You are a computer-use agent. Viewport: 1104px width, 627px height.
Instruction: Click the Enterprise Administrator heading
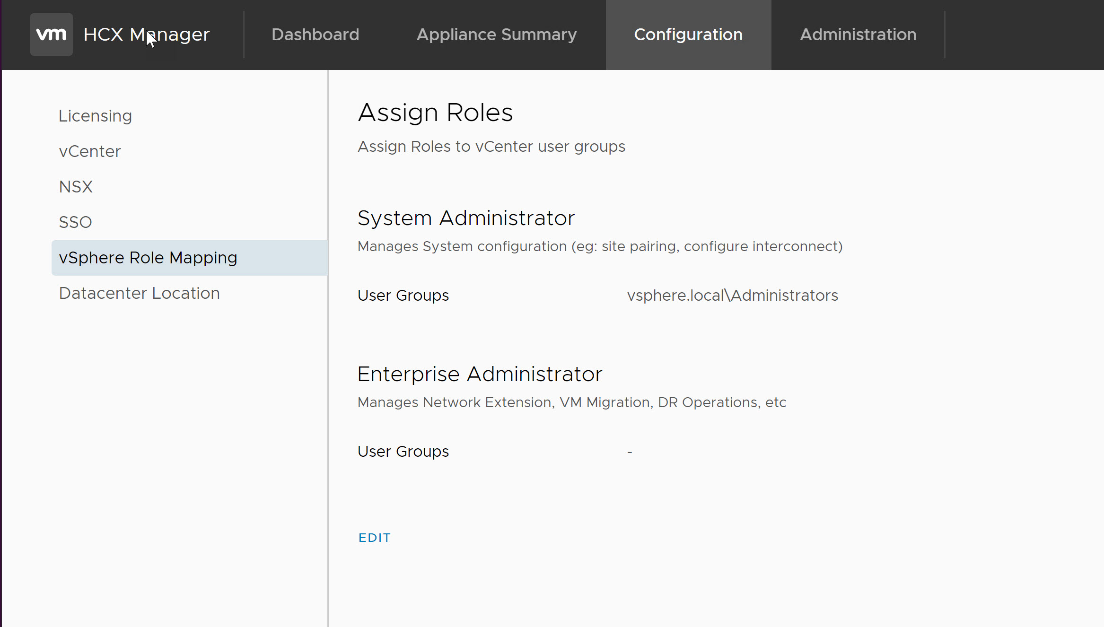480,374
